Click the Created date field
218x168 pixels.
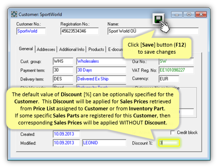click(66, 134)
